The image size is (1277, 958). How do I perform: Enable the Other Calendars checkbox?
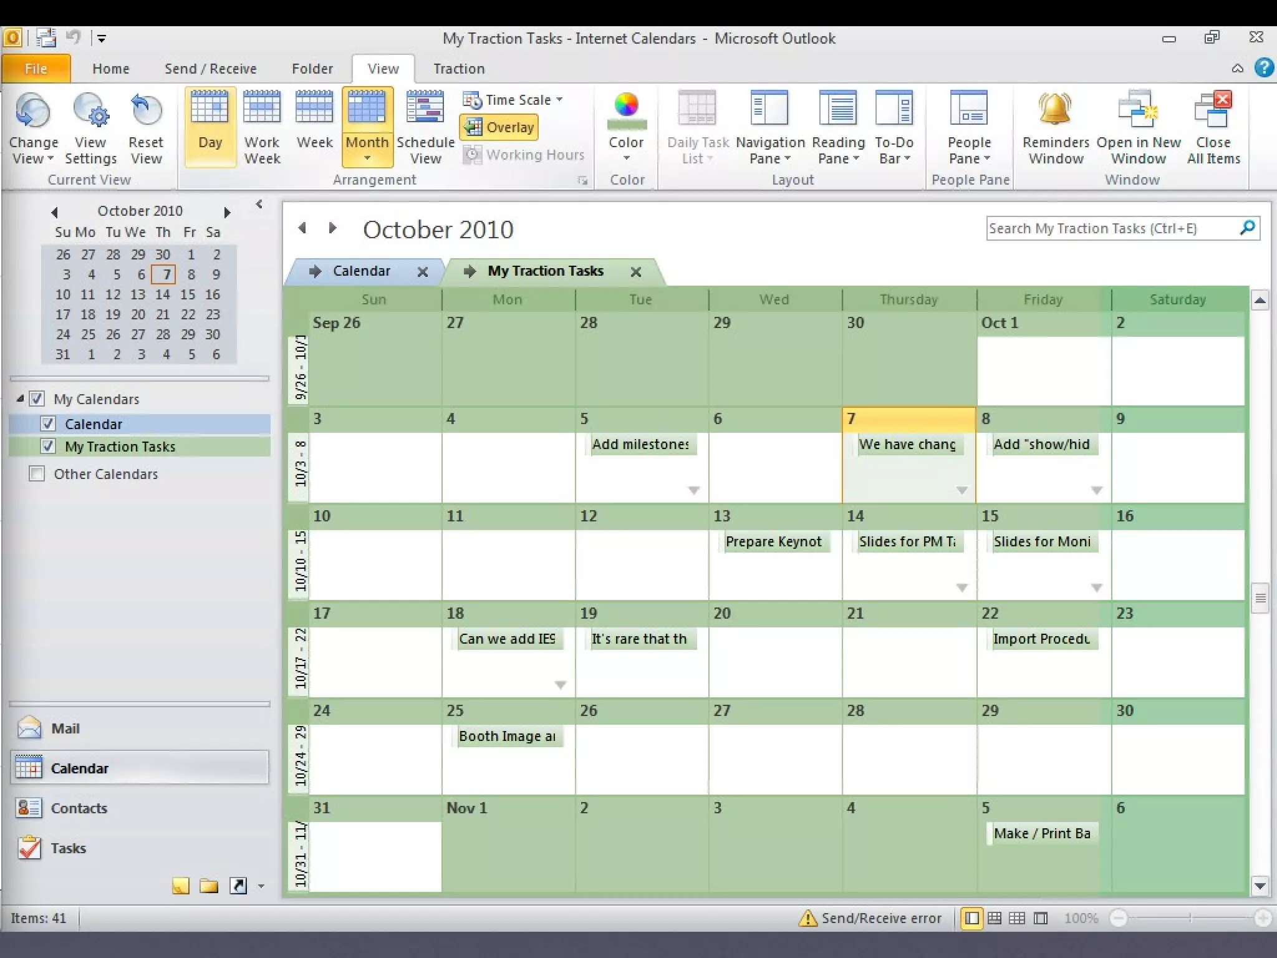(37, 474)
